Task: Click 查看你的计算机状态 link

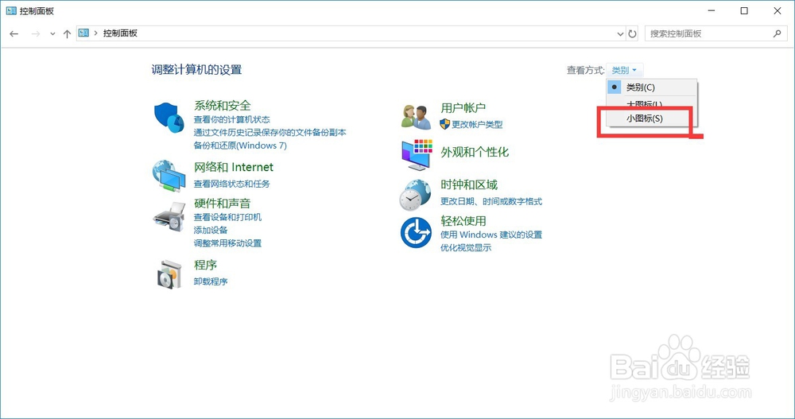Action: pyautogui.click(x=231, y=120)
